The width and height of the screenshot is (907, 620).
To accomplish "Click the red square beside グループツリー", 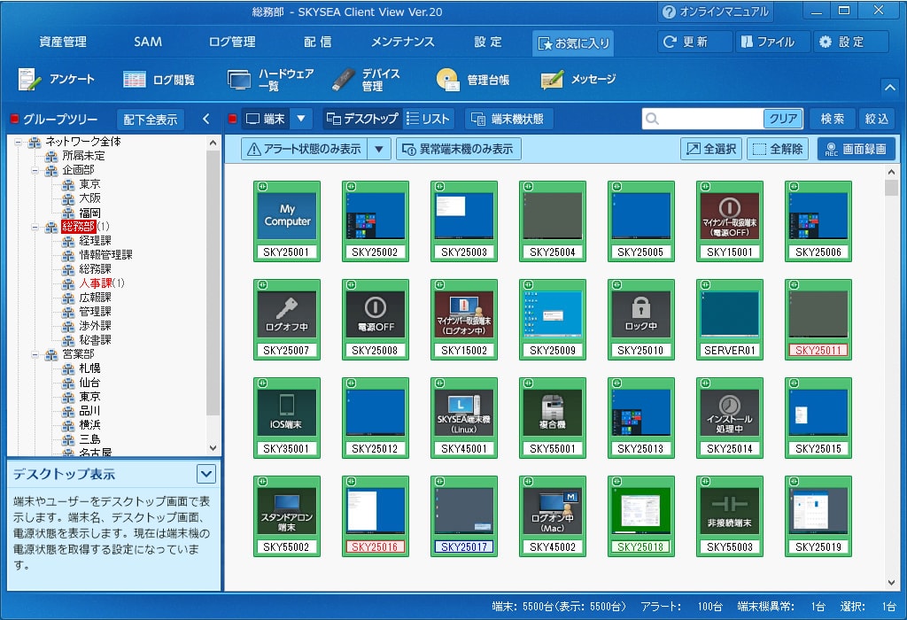I will [15, 120].
